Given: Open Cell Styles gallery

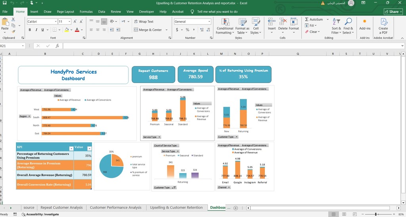Looking at the screenshot, I should [256, 26].
